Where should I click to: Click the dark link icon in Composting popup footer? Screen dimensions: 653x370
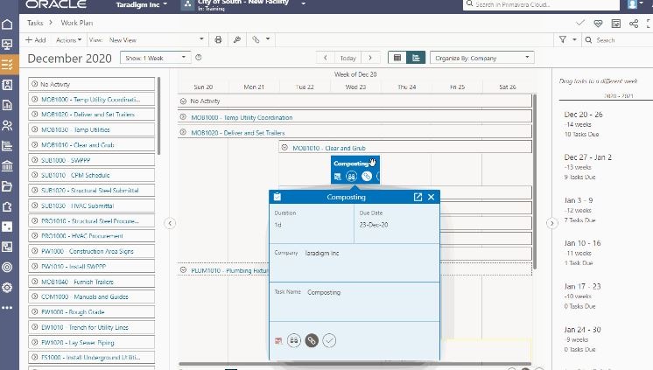point(312,340)
